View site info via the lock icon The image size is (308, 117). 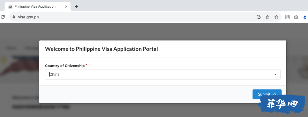coord(14,17)
